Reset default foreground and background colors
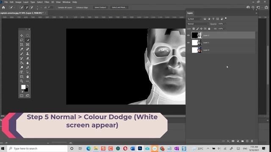The image size is (271, 152). tap(22, 91)
